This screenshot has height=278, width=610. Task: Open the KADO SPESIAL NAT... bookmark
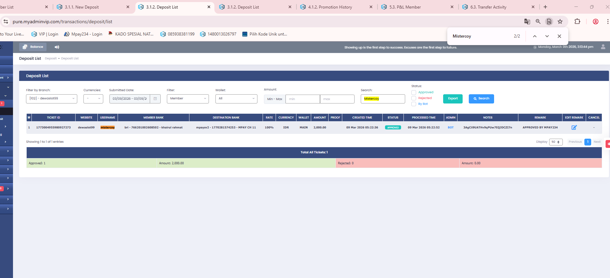coord(131,34)
